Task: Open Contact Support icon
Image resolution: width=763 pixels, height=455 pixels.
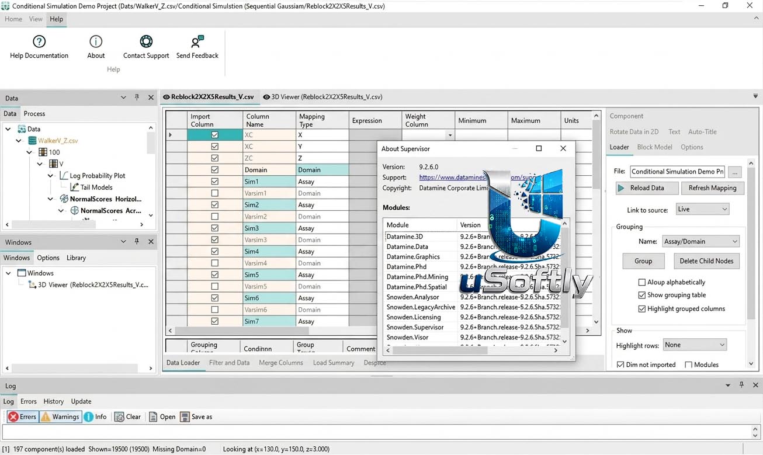Action: [146, 41]
